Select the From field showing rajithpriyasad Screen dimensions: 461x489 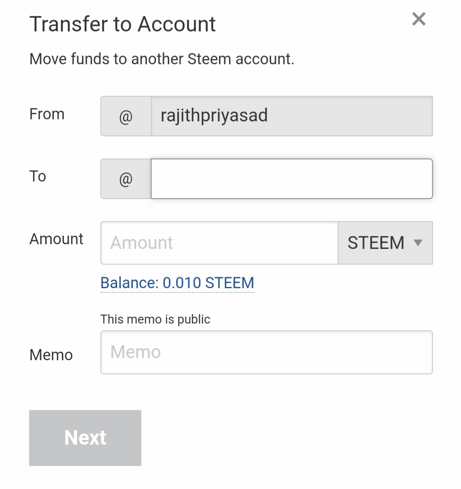pos(292,116)
